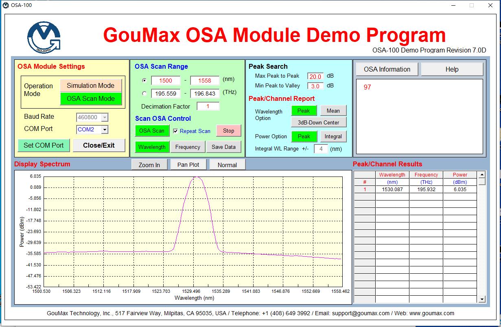Click the Save Data button
The height and width of the screenshot is (327, 501).
223,147
